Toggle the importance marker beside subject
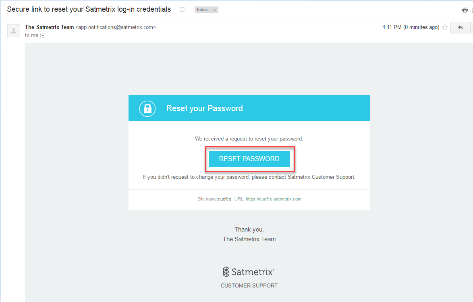The width and height of the screenshot is (473, 302). (183, 10)
